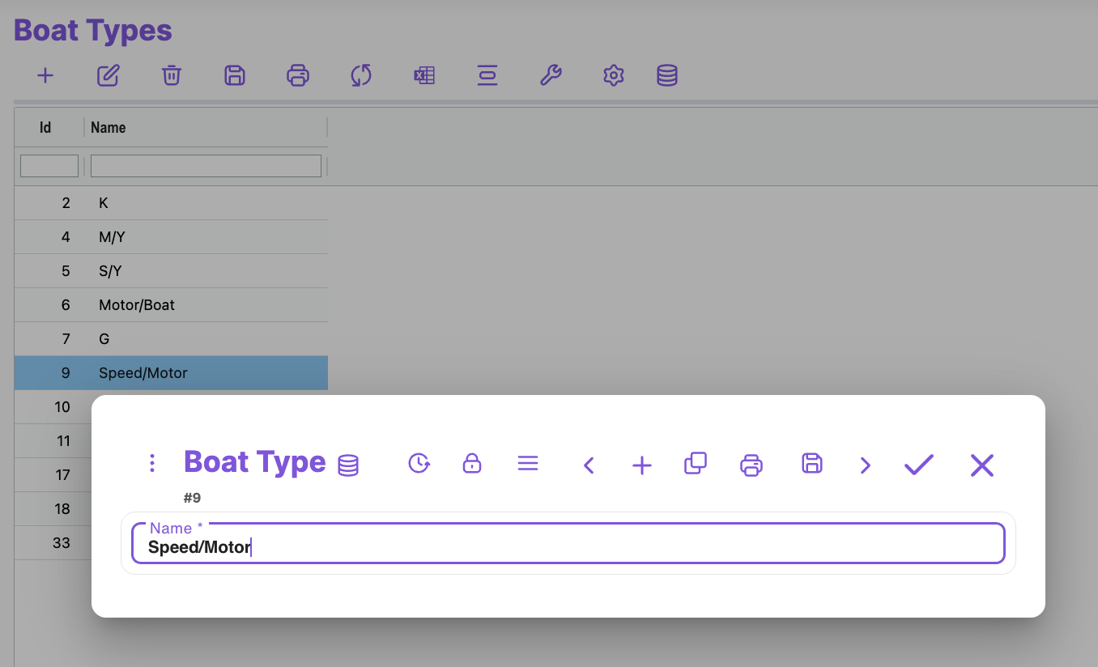Go to the next record chevron
This screenshot has width=1098, height=667.
pyautogui.click(x=866, y=465)
